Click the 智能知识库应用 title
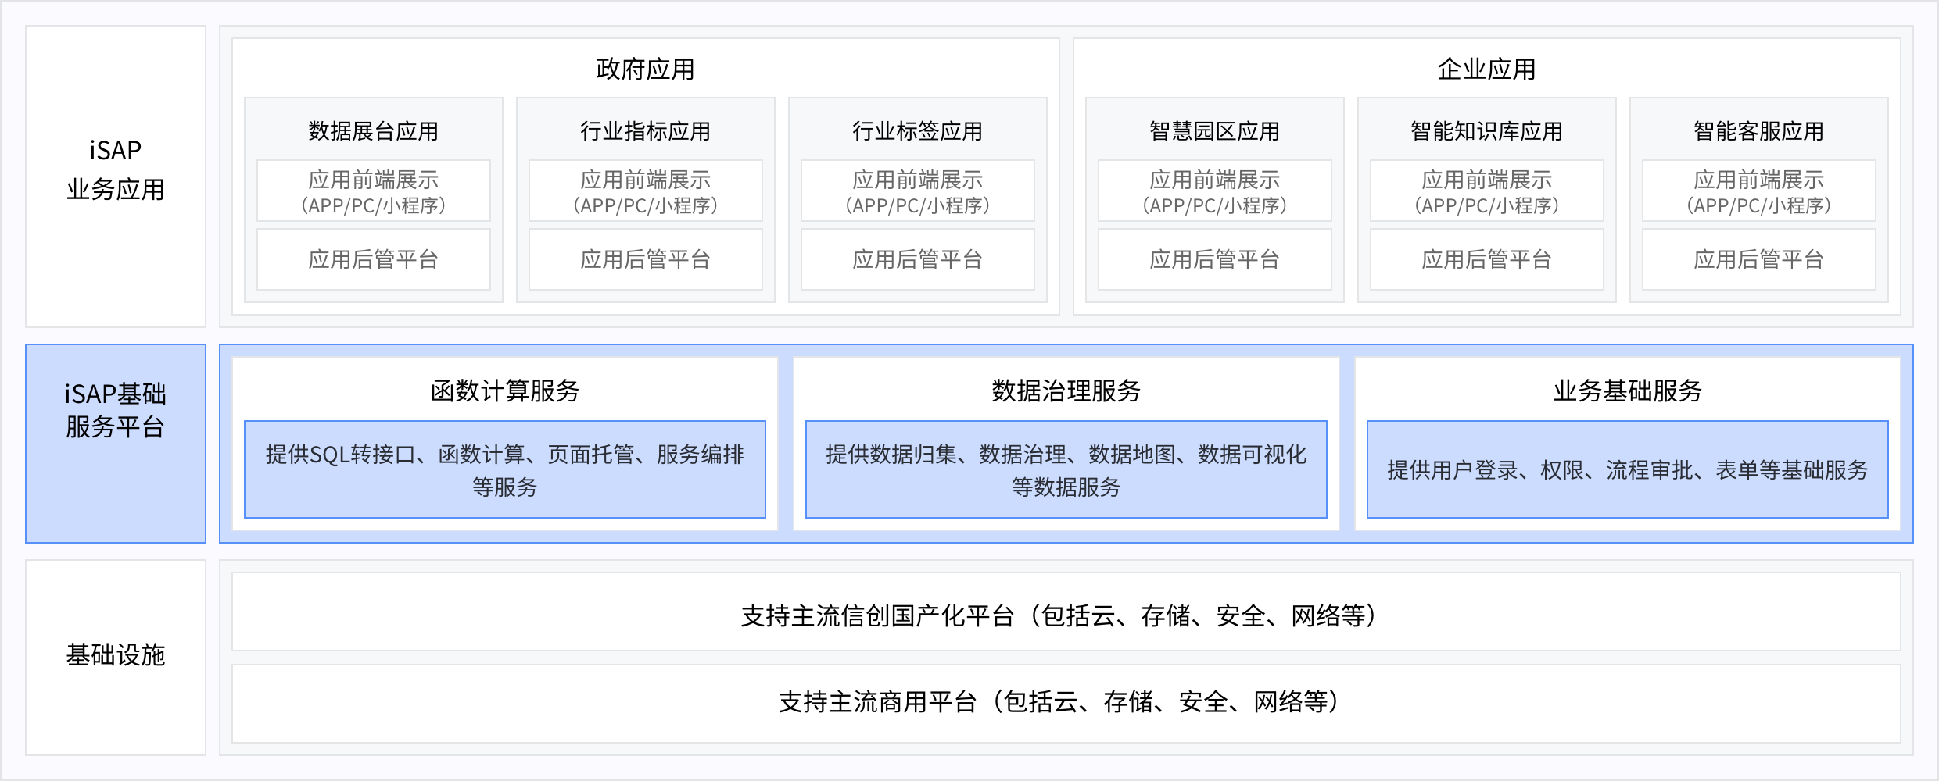 pos(1486,131)
